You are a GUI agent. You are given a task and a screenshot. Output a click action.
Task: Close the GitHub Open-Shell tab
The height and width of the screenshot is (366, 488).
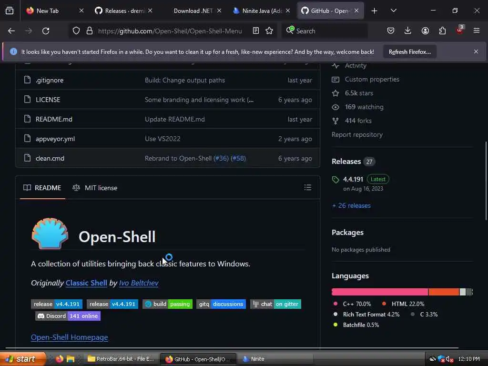[x=356, y=11]
